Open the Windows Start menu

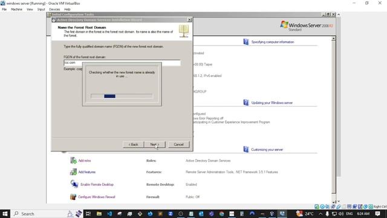(5, 214)
